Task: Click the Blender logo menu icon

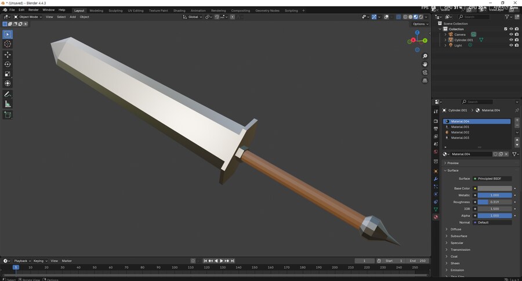Action: tap(5, 10)
